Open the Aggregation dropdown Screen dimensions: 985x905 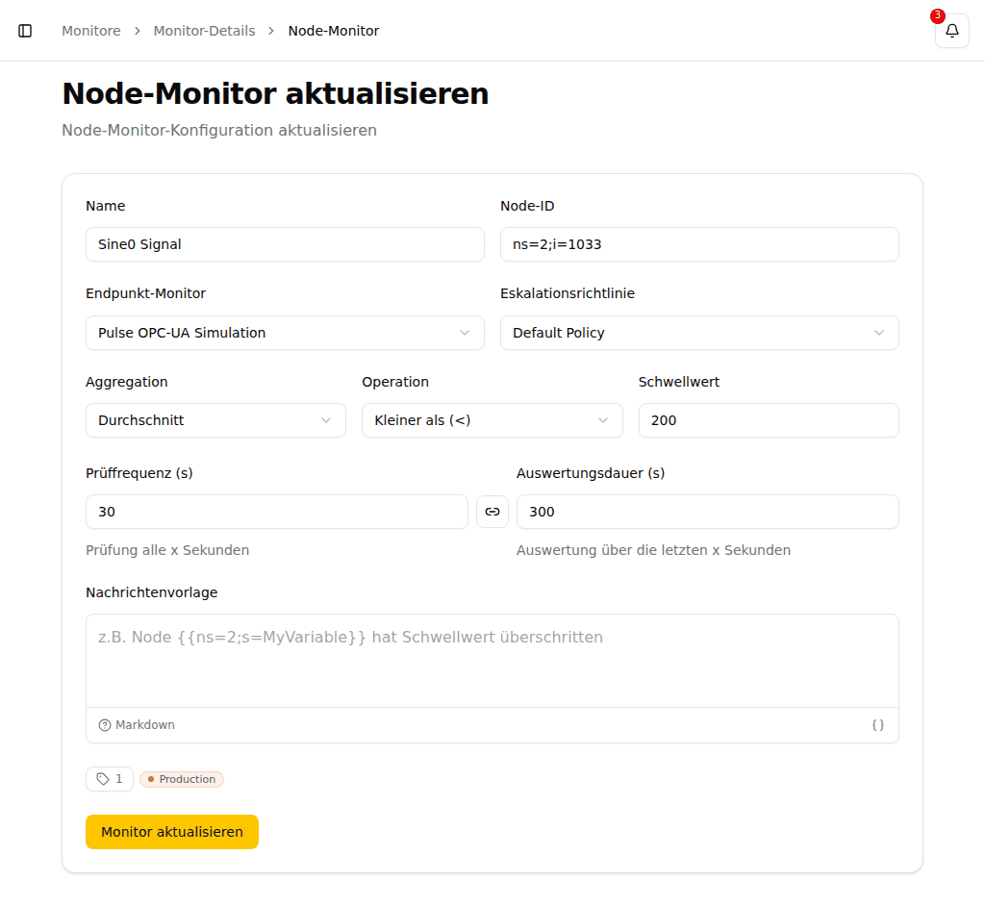[x=215, y=421]
